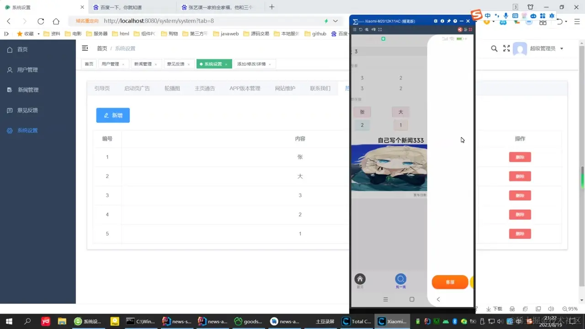This screenshot has height=329, width=585.
Task: Open a new browser tab
Action: (272, 7)
